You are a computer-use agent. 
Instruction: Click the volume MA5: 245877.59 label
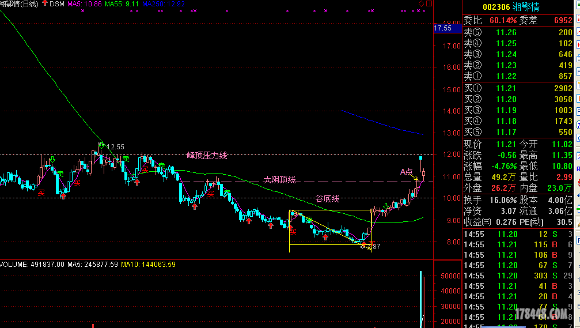tap(93, 265)
